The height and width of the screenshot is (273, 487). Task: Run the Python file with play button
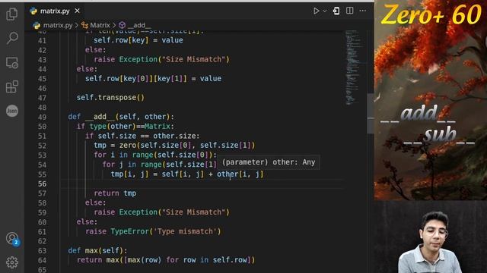point(316,11)
